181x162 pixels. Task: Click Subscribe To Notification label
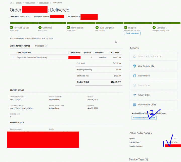click(x=150, y=56)
